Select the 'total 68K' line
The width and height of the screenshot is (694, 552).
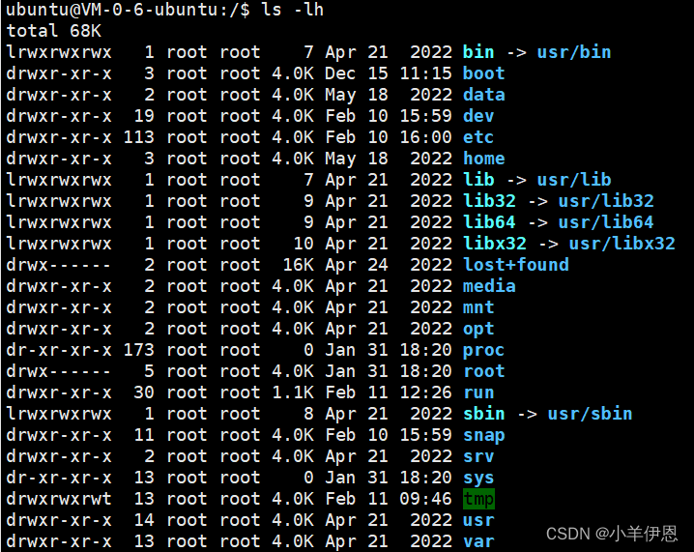point(53,31)
